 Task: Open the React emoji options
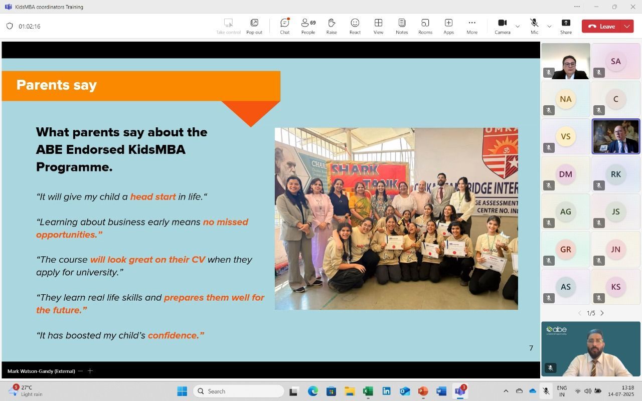[x=355, y=26]
